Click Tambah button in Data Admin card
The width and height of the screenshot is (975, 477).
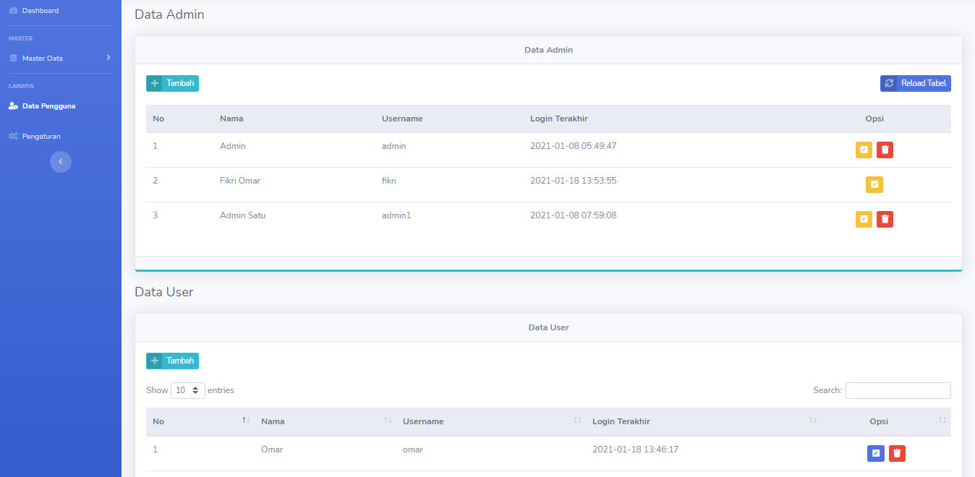pyautogui.click(x=172, y=83)
